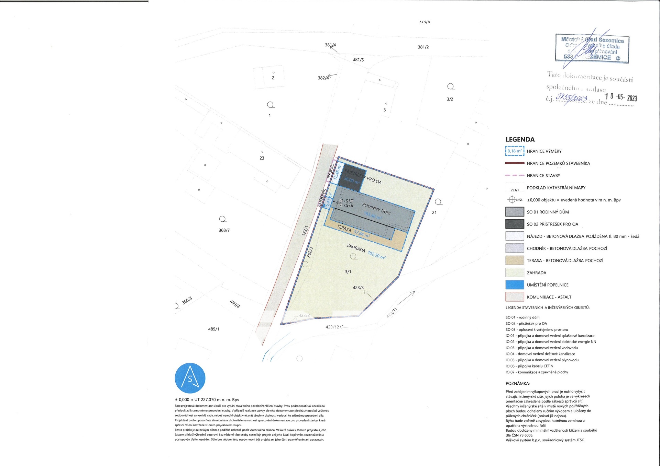
Task: Click the red HRANICE POZEMKŮ STAVEBNÍKA line sample
Action: (515, 163)
